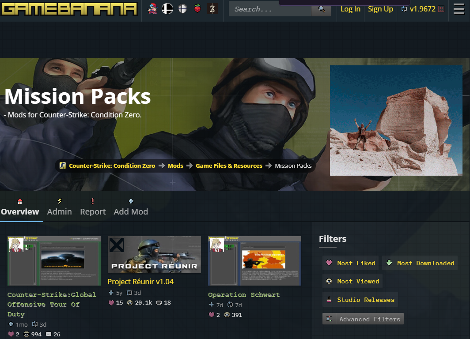Click the views icon next to 20.1k
Image resolution: width=470 pixels, height=339 pixels.
click(130, 303)
